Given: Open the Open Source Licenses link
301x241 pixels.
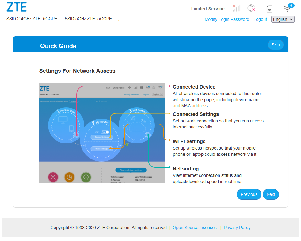Looking at the screenshot, I should tap(195, 228).
